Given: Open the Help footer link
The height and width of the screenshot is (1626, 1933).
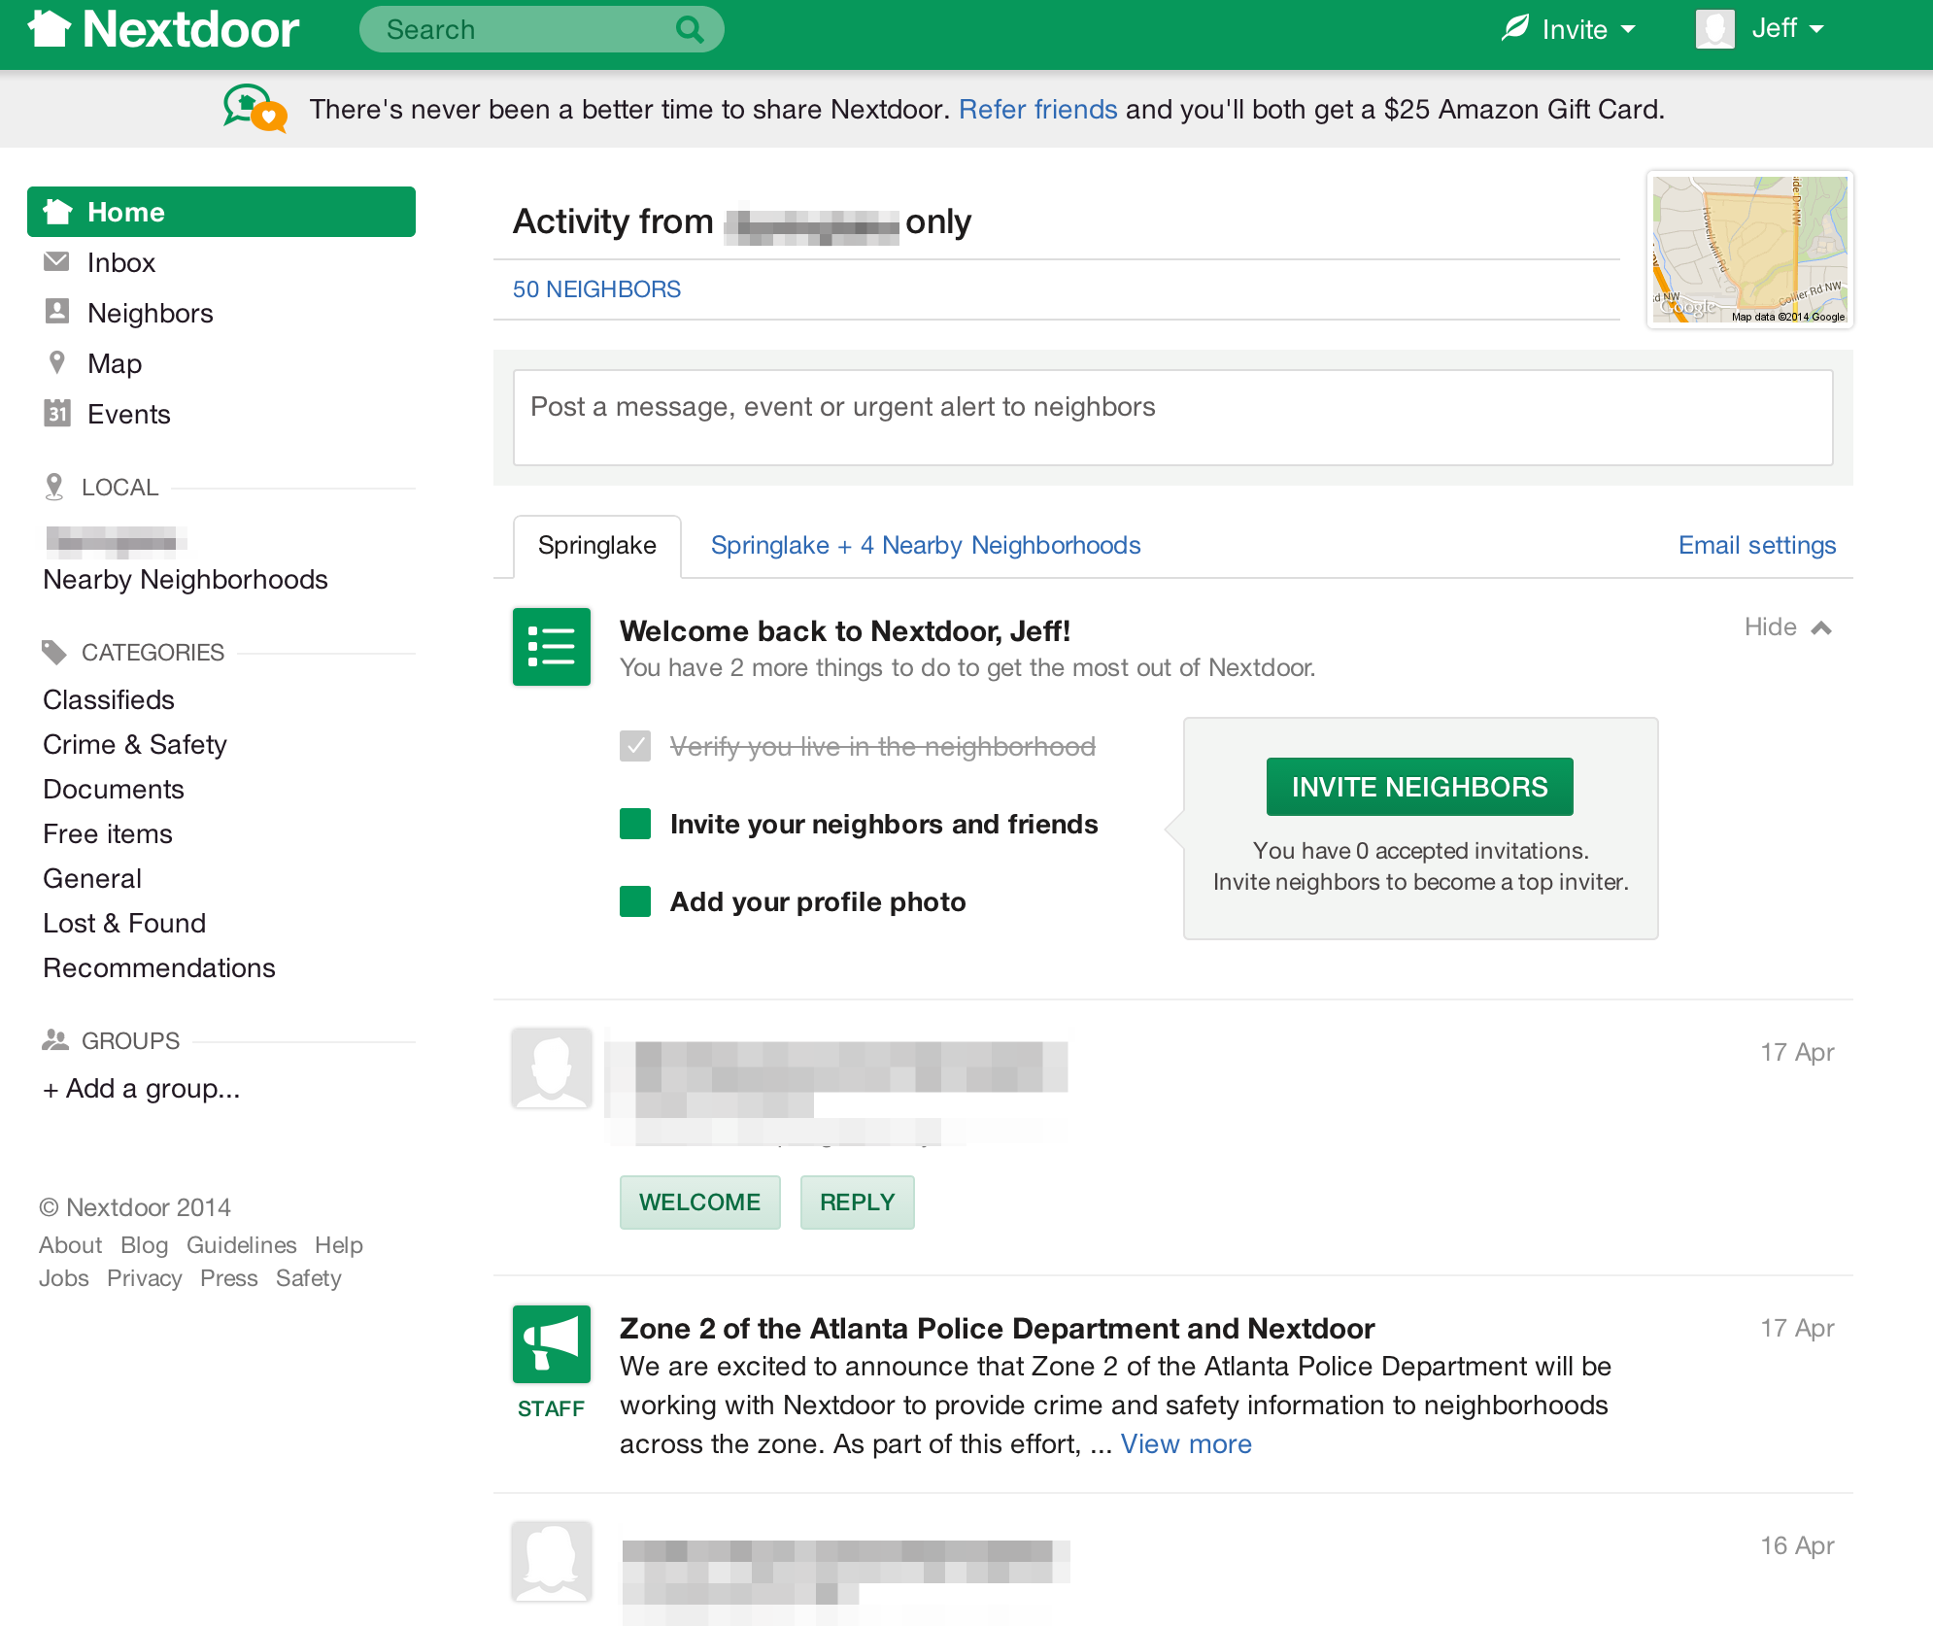Looking at the screenshot, I should [338, 1245].
